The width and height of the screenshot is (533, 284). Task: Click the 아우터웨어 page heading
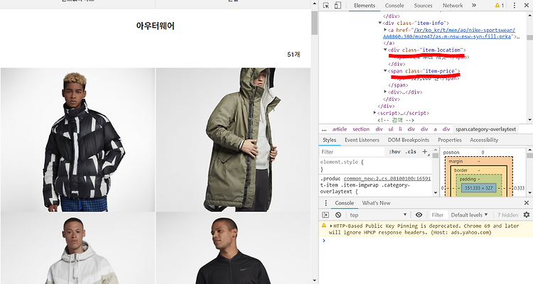point(155,26)
